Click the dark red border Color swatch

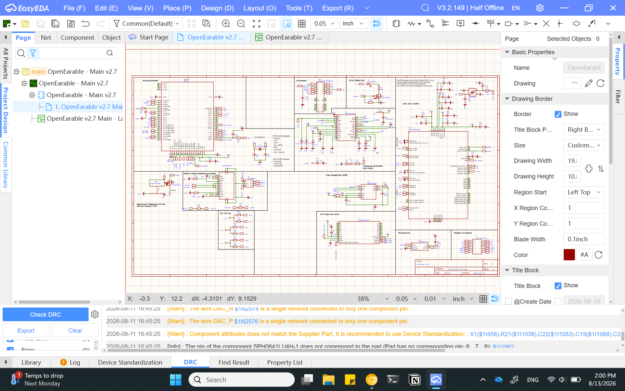pos(569,255)
